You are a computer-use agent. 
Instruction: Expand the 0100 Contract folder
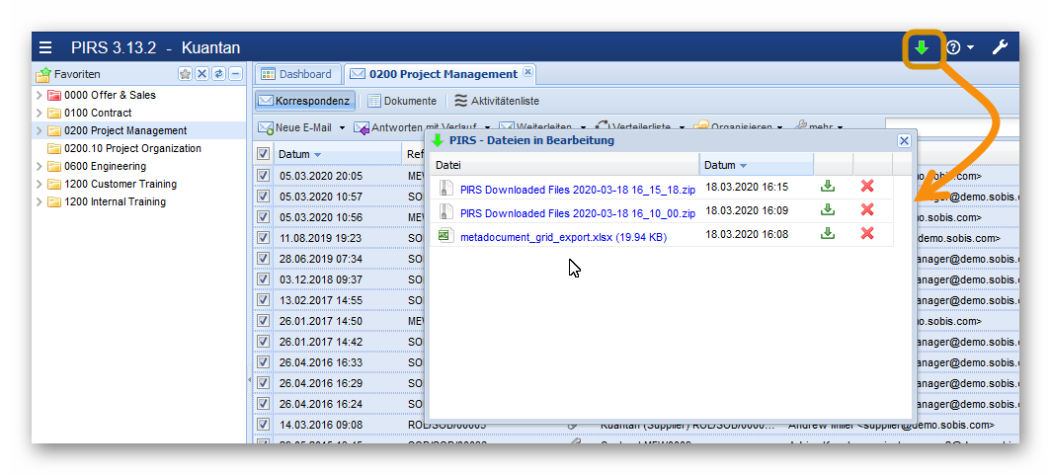tap(39, 113)
